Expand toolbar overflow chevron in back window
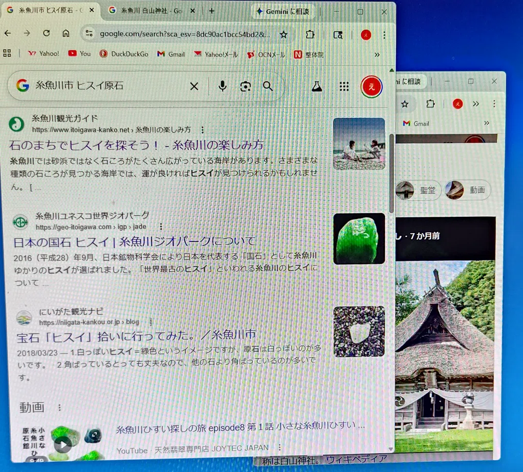Screen dimensions: 523x472 click(x=476, y=104)
